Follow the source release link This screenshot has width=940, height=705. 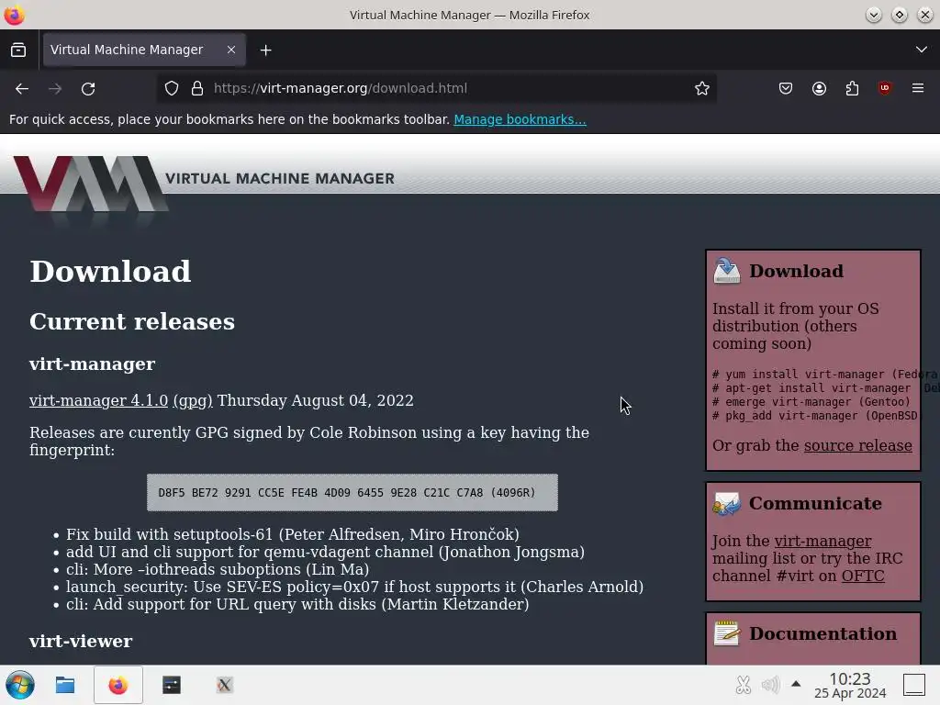pos(858,445)
